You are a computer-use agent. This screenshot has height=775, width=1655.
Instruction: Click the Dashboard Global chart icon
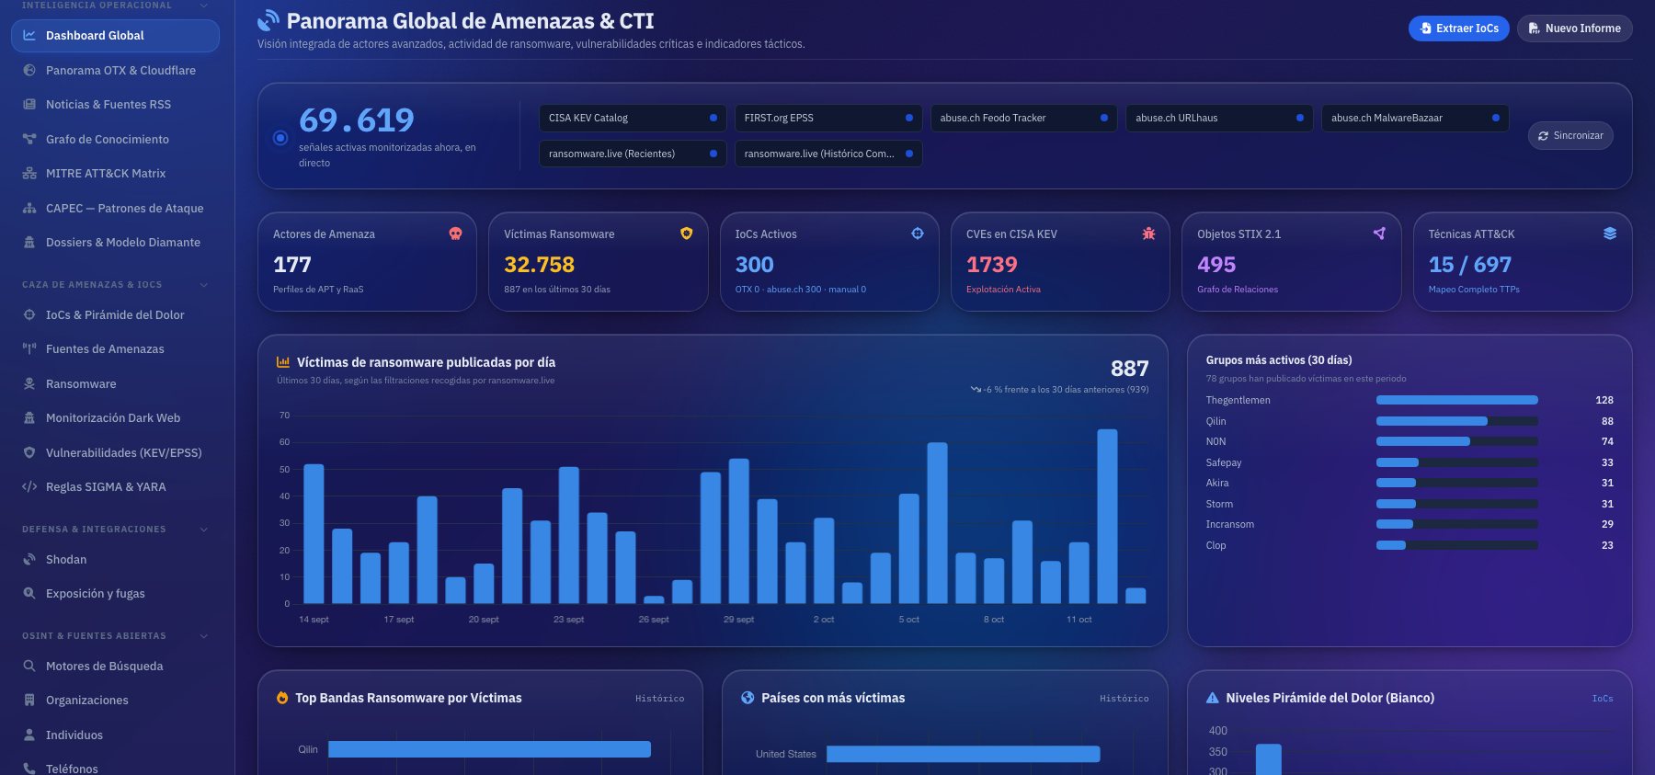[29, 36]
